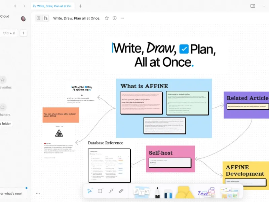Switch to page mode icon
The height and width of the screenshot is (202, 269).
point(38,18)
